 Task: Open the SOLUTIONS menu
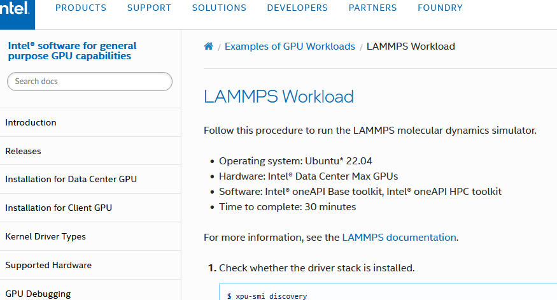[x=219, y=8]
